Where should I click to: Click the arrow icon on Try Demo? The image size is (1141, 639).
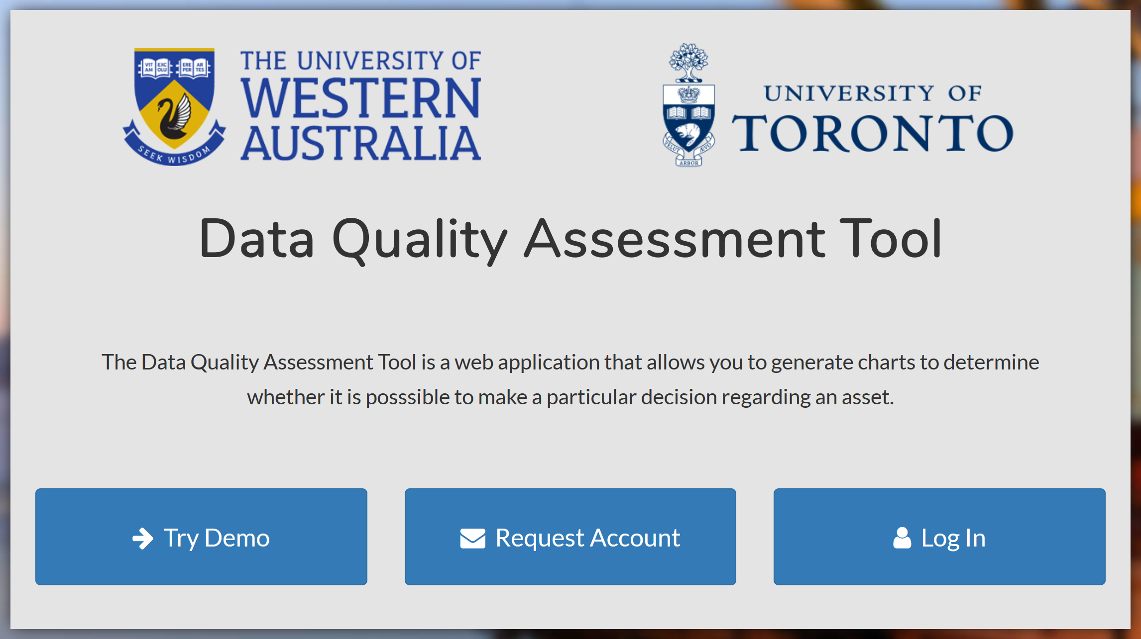click(x=143, y=539)
